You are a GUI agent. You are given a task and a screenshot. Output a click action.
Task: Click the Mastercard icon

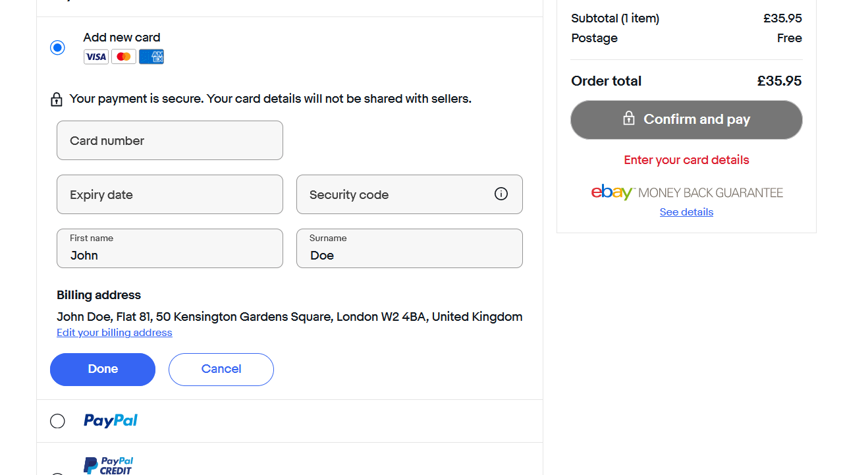(123, 57)
